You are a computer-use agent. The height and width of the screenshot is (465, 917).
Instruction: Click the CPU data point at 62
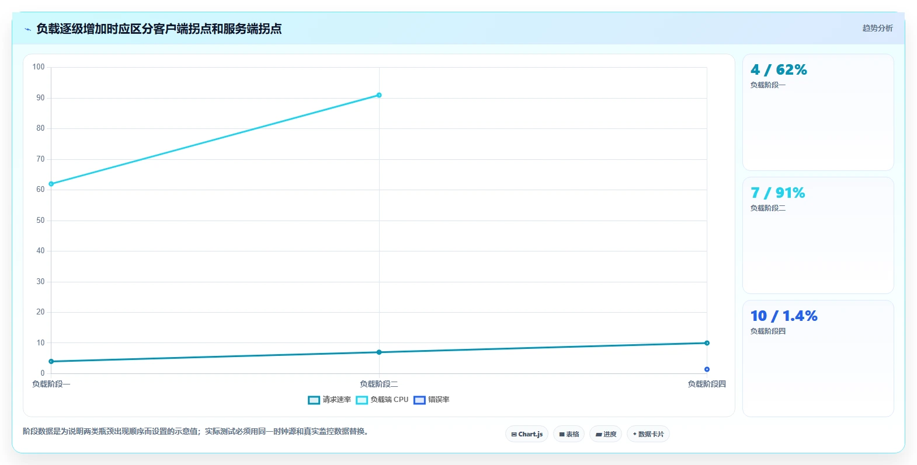[x=51, y=184]
